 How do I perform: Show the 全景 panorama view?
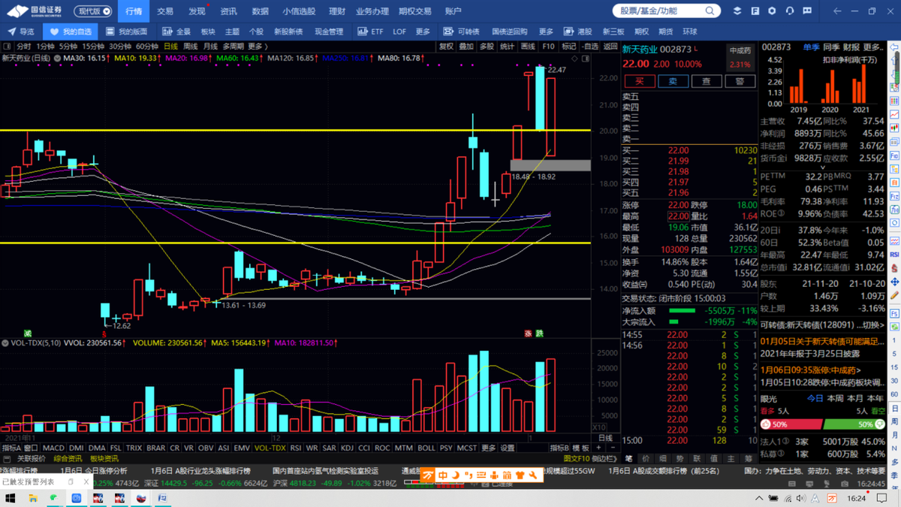[176, 32]
